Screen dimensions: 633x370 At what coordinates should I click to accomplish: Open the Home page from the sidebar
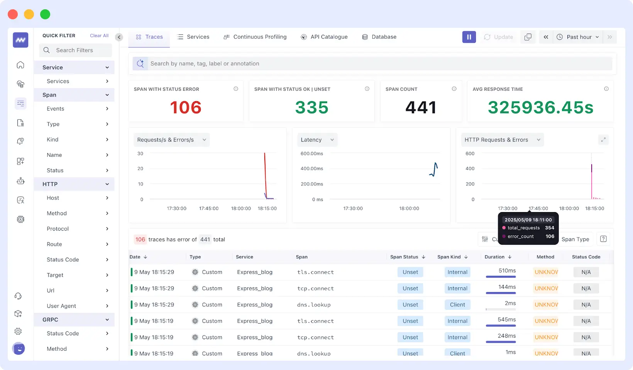[20, 65]
